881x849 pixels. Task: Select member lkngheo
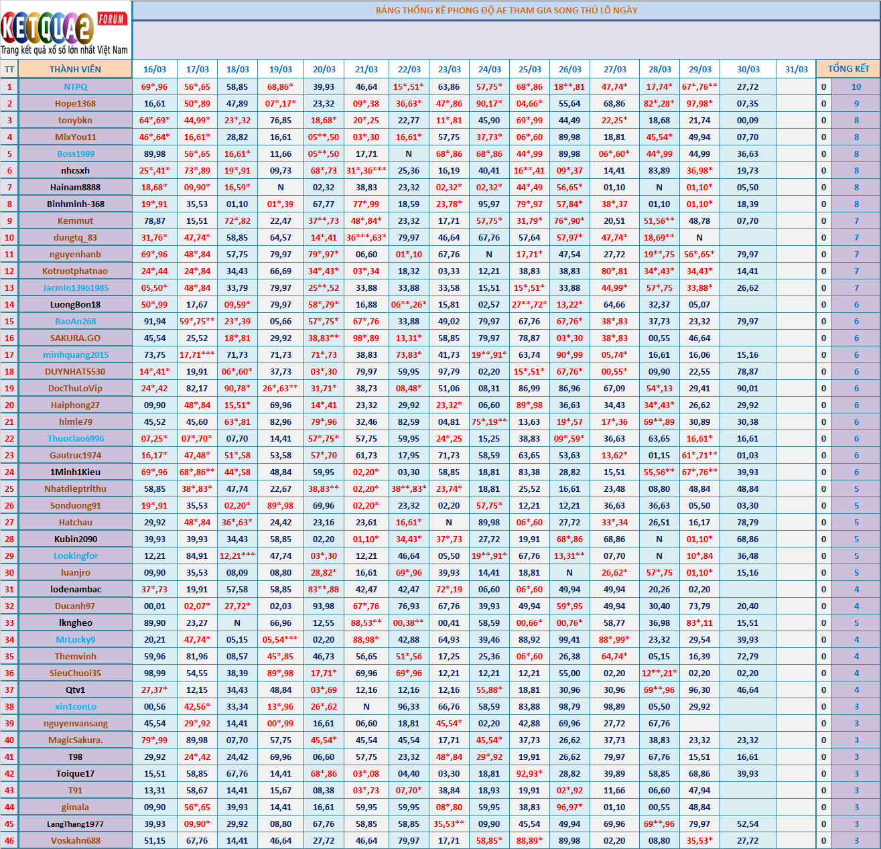point(76,623)
